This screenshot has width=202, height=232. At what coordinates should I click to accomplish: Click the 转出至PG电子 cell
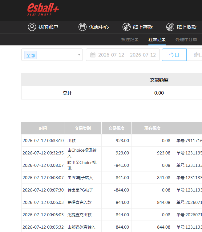tap(83, 190)
